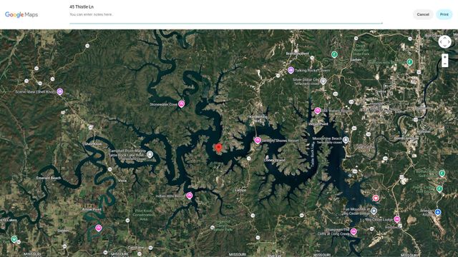Image resolution: width=458 pixels, height=257 pixels.
Task: Click the Silver Dollar City marker
Action: pos(323,81)
